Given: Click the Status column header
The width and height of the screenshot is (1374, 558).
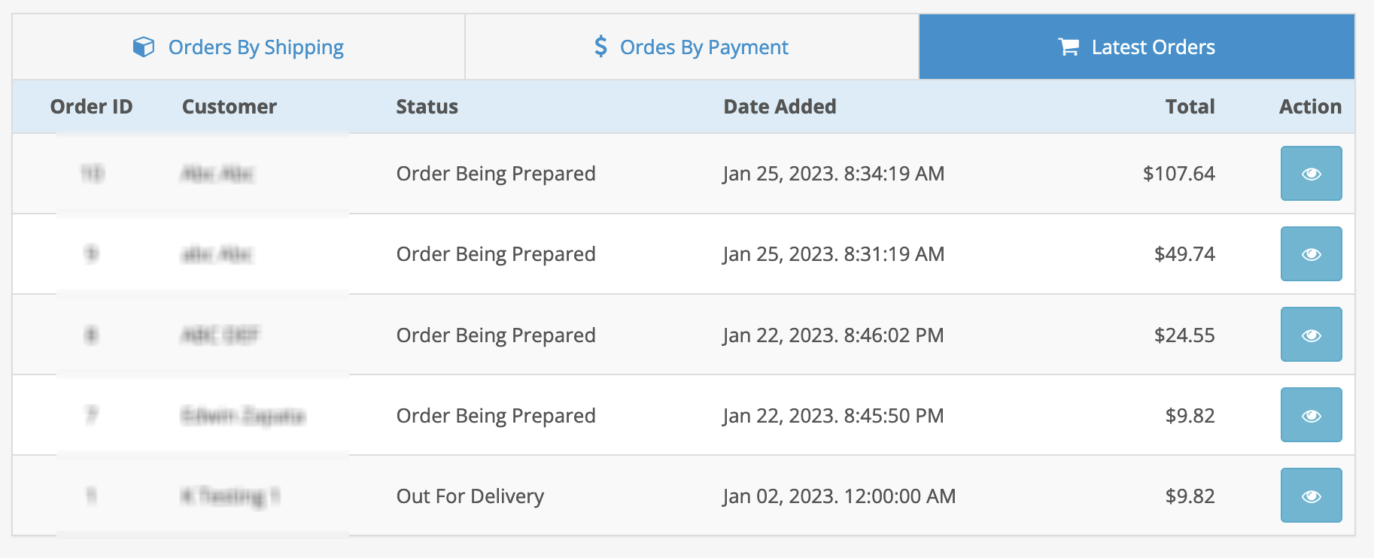Looking at the screenshot, I should click(x=427, y=106).
